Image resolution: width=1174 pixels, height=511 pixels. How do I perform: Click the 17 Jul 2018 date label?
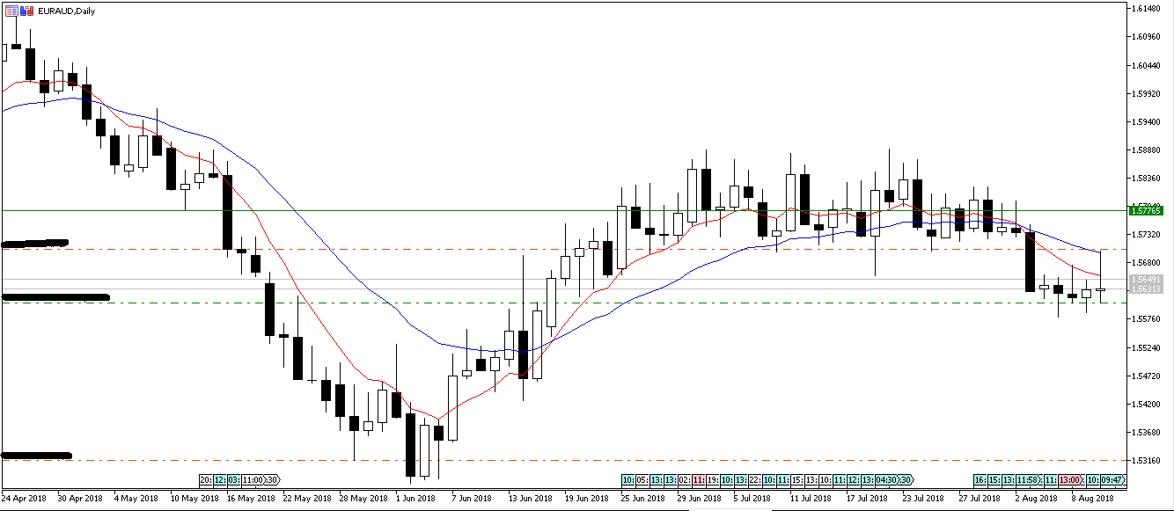click(869, 498)
